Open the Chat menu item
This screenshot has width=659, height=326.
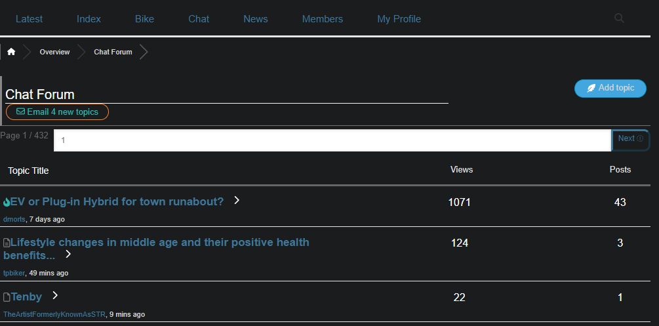coord(199,19)
